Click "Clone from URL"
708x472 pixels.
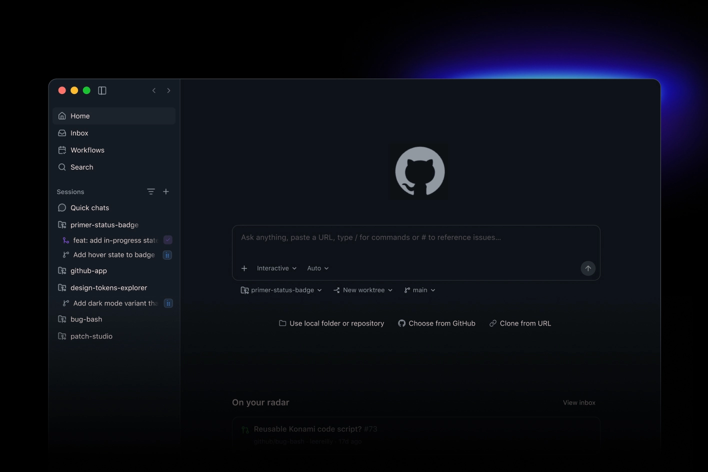(x=520, y=323)
